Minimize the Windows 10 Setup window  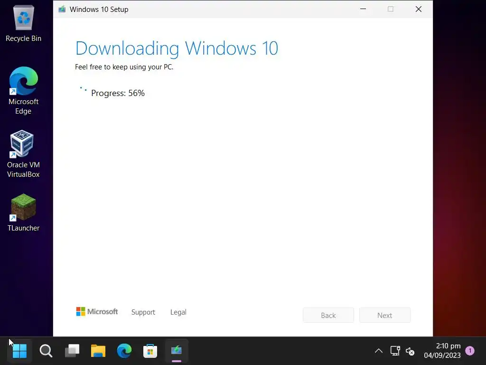363,9
